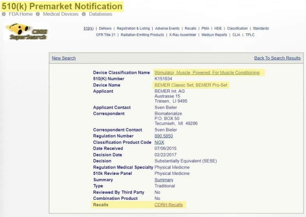The height and width of the screenshot is (217, 306).
Task: Go to Adverse Events database
Action: coord(167,29)
